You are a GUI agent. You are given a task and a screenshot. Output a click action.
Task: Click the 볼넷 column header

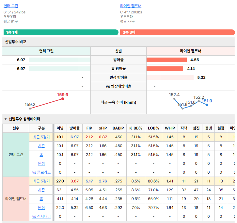click(x=208, y=128)
